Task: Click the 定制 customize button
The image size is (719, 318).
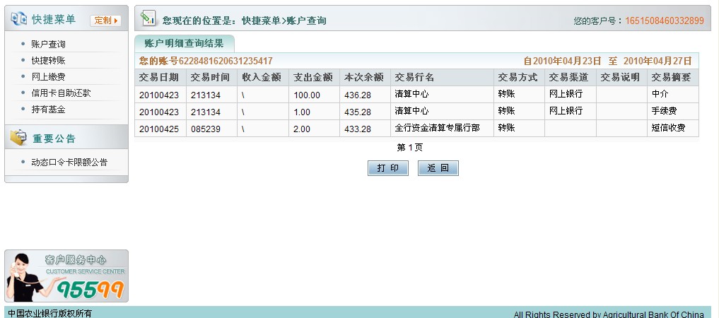Action: (x=105, y=20)
